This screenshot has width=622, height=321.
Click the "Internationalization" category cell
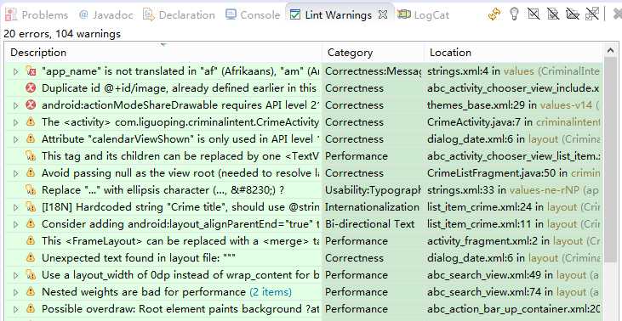click(x=372, y=207)
